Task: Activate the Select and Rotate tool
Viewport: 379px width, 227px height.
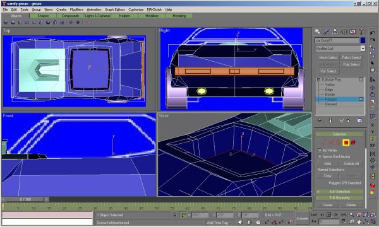Action: pos(373,95)
